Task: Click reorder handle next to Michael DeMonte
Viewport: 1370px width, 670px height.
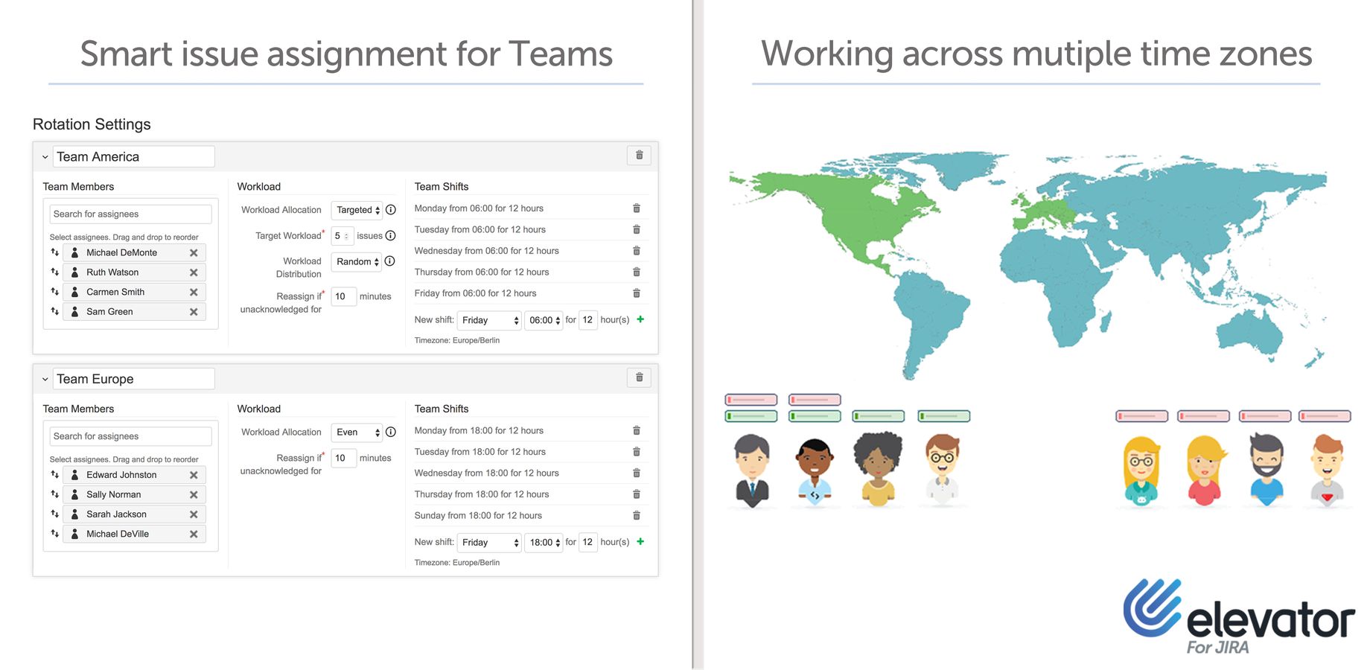Action: click(54, 252)
